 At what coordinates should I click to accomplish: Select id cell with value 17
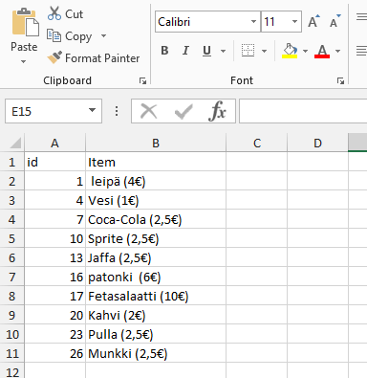point(54,296)
